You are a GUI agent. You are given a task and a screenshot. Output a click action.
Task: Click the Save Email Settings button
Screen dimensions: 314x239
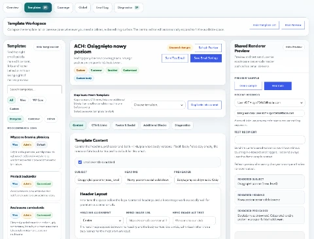[206, 58]
